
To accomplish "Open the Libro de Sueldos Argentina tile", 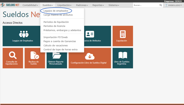I will coord(123,58).
